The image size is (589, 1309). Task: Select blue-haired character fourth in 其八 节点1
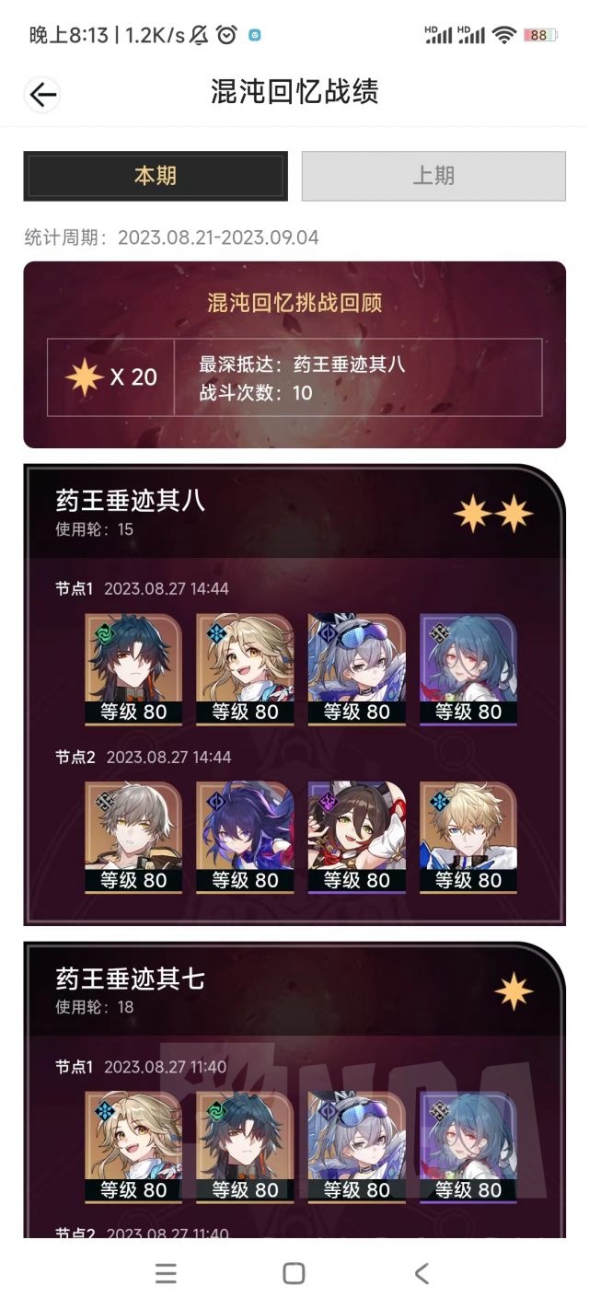click(x=468, y=669)
